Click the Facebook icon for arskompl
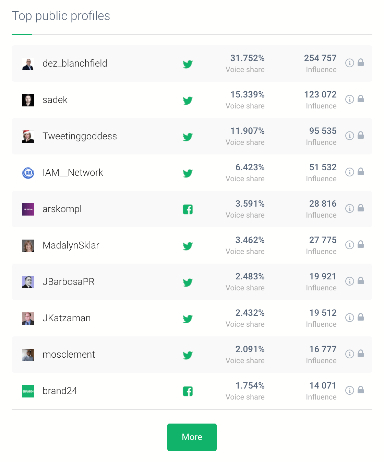This screenshot has width=384, height=462. click(188, 209)
